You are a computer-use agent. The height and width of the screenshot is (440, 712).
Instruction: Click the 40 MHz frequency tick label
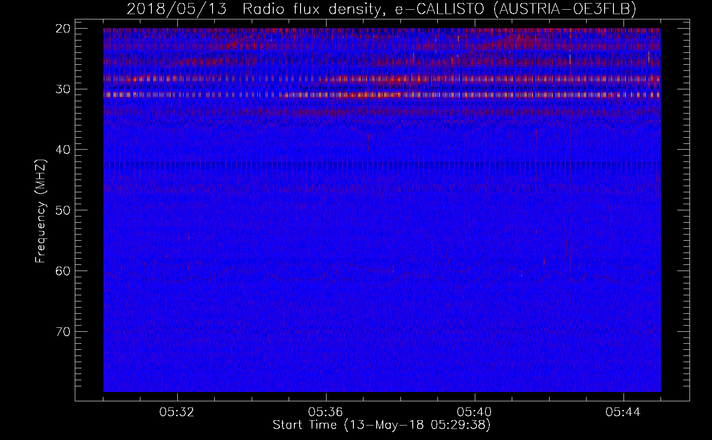63,150
